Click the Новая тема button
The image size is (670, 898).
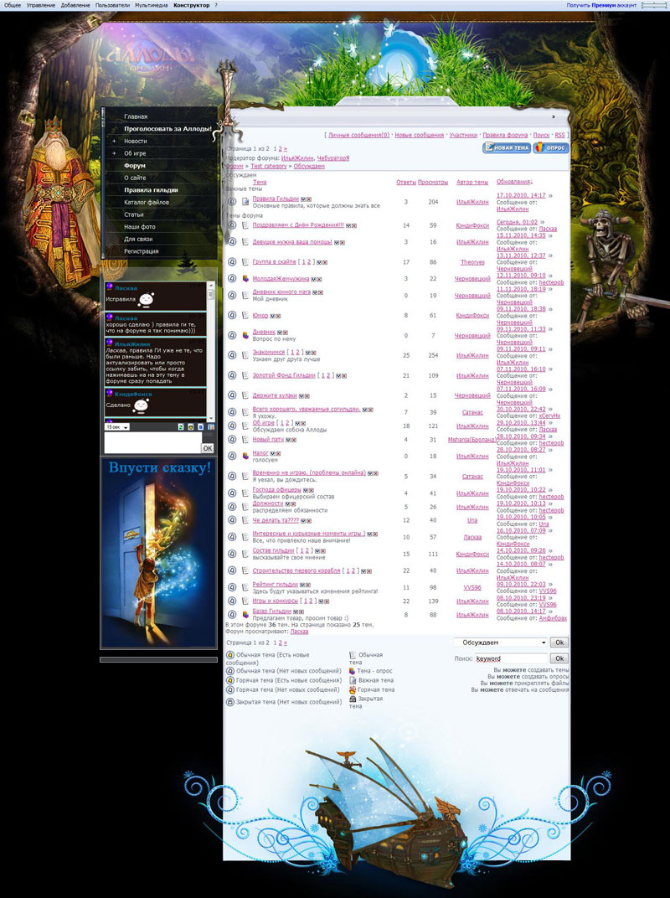(506, 147)
